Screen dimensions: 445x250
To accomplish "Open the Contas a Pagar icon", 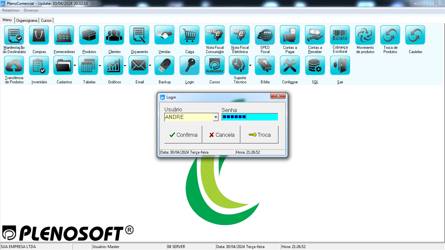I will [x=290, y=35].
